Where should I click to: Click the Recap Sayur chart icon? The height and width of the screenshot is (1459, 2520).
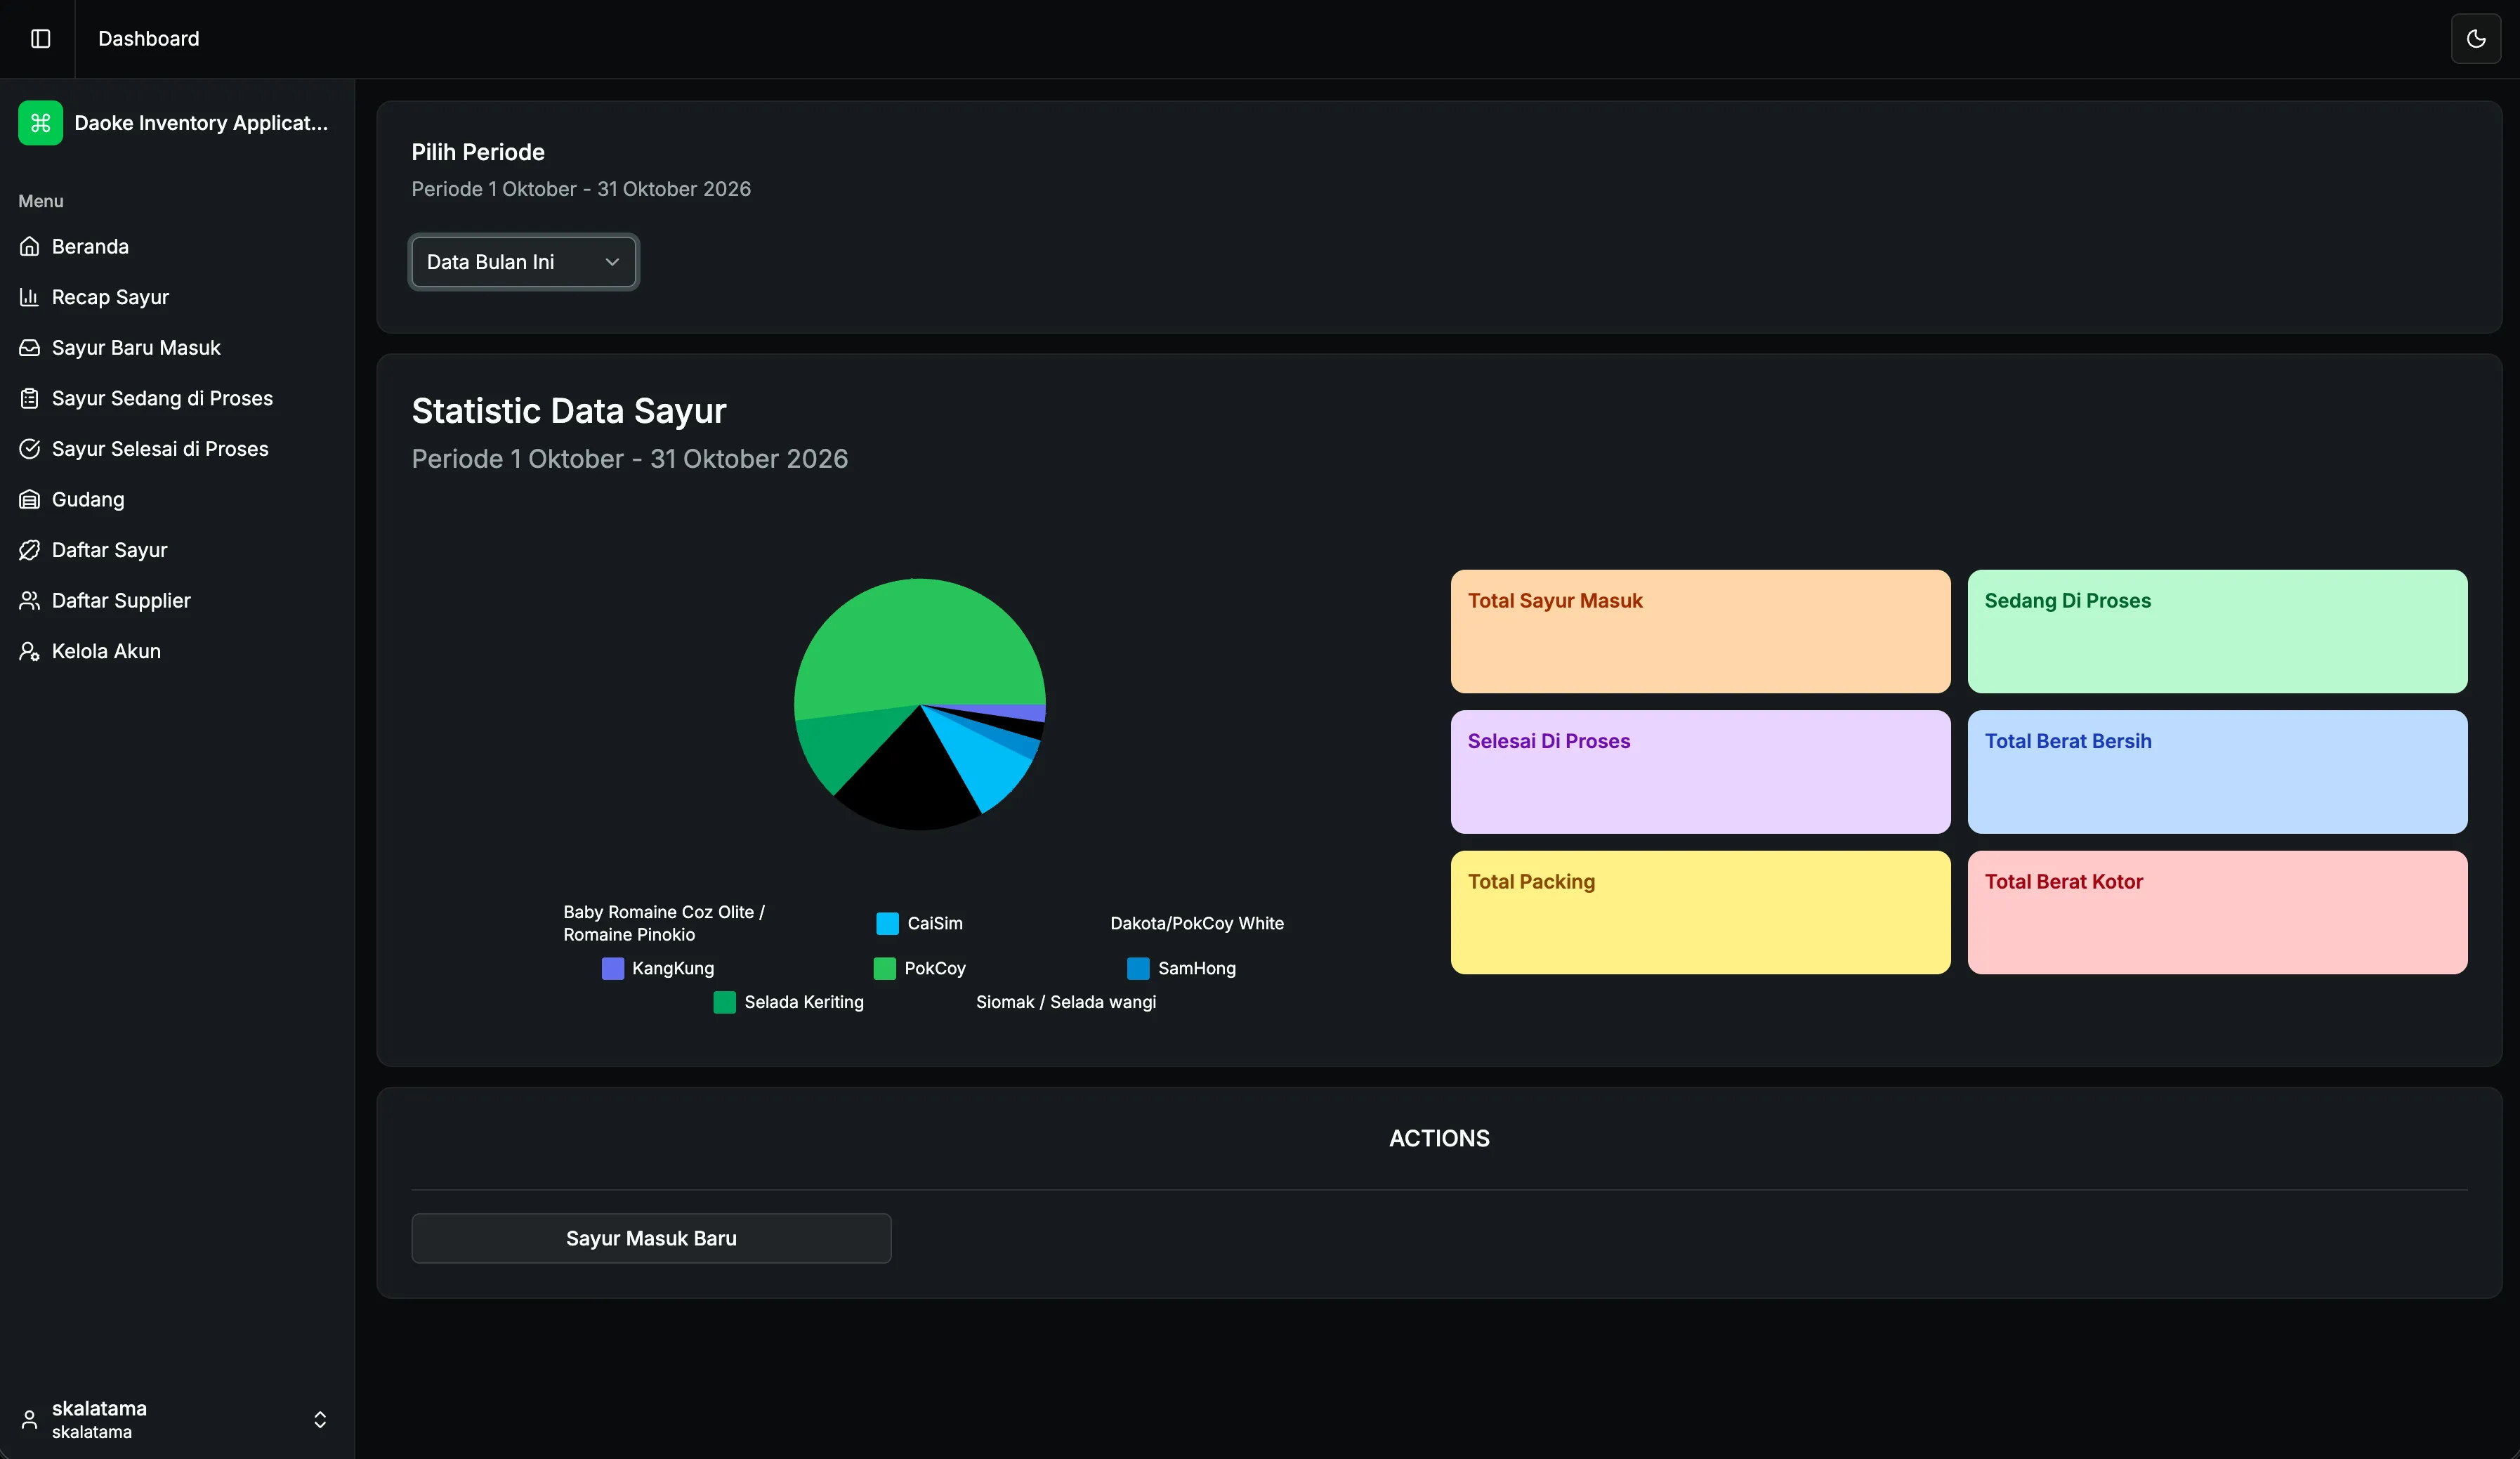(x=30, y=297)
